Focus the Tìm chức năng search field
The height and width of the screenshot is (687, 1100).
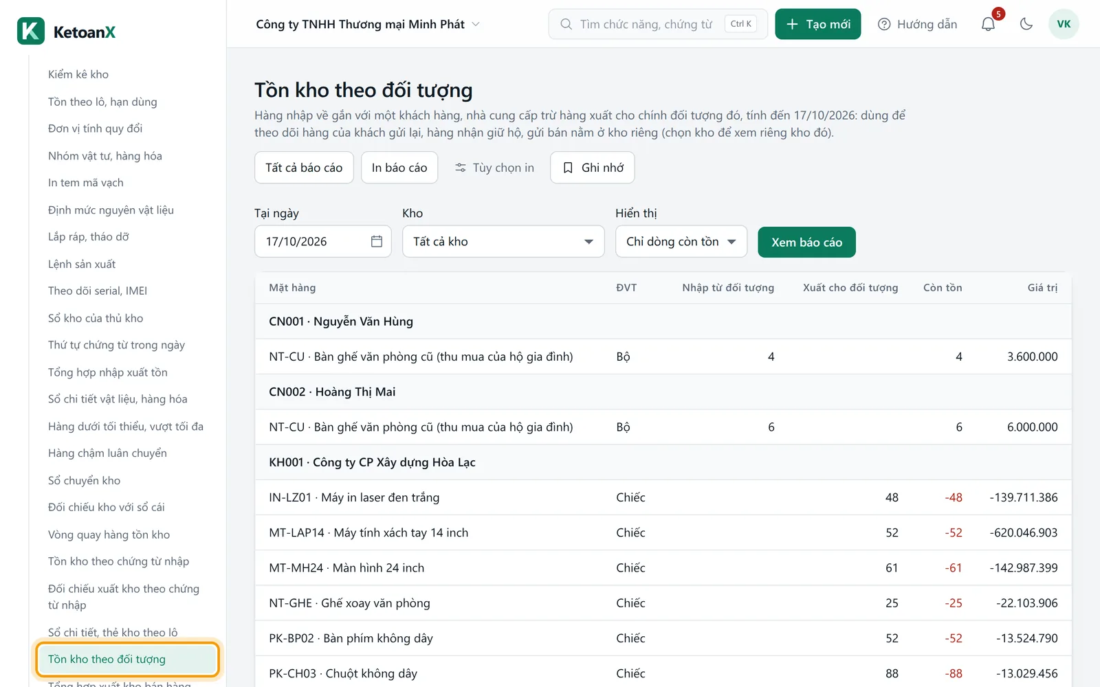(658, 24)
